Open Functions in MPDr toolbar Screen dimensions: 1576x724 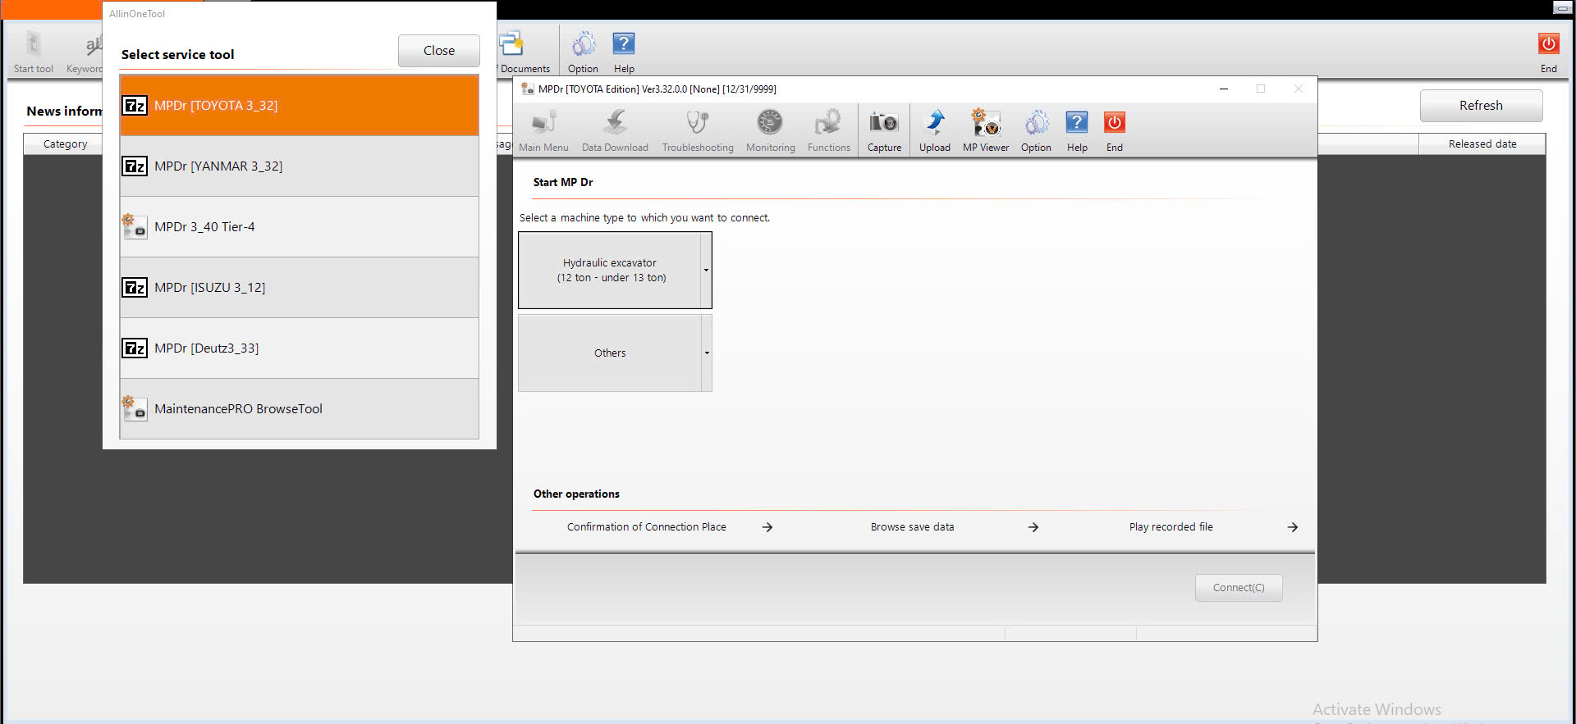click(828, 130)
